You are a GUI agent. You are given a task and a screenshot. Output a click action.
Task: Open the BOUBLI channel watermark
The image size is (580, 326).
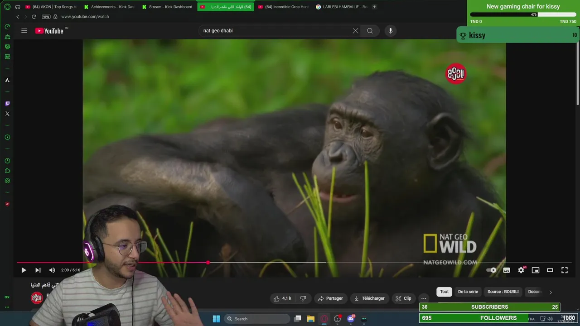click(456, 73)
